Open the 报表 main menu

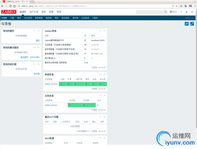click(44, 12)
